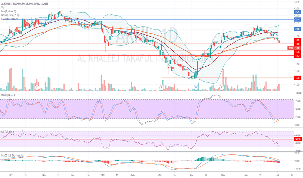Click the red 1.30 support level label
The width and height of the screenshot is (303, 178).
coord(297,78)
